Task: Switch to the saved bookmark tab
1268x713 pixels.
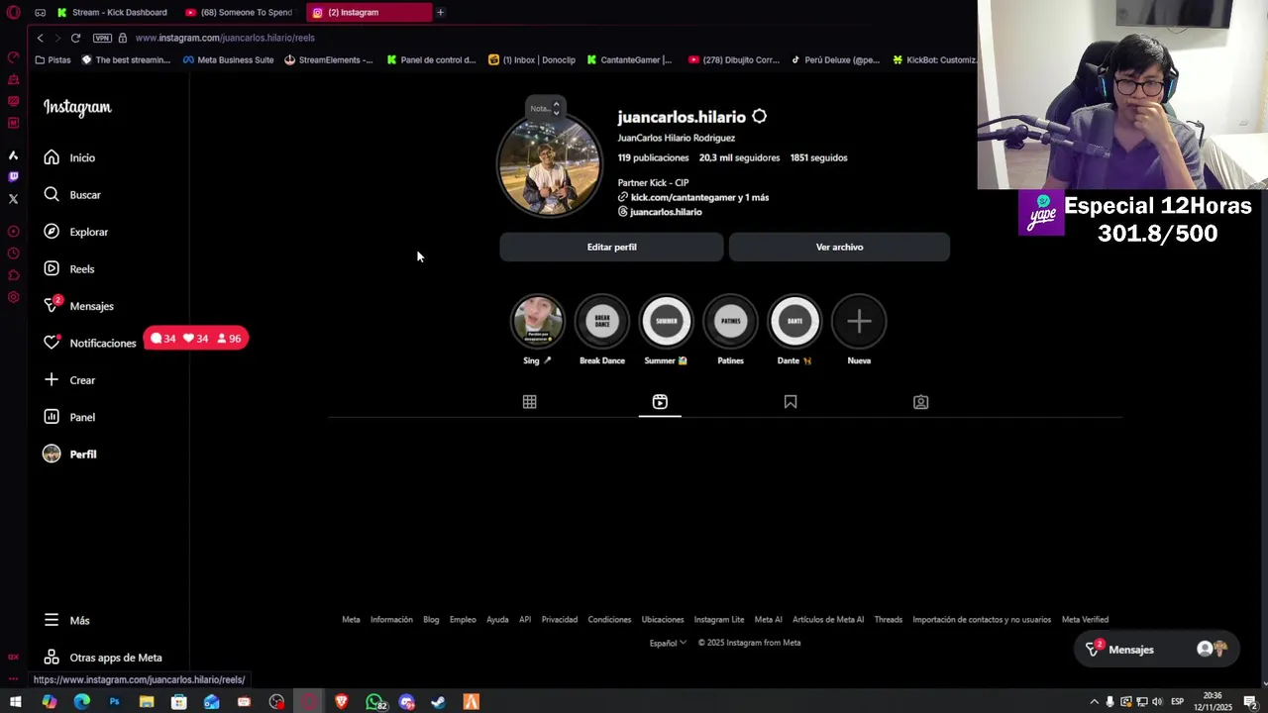Action: pos(791,402)
